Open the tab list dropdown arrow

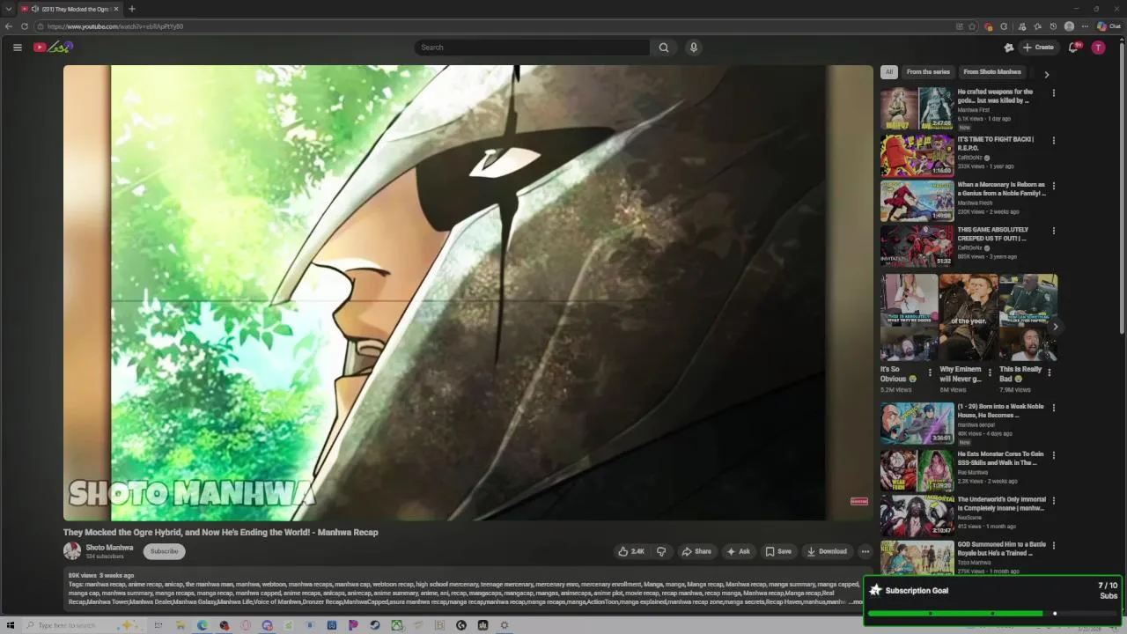[x=8, y=9]
